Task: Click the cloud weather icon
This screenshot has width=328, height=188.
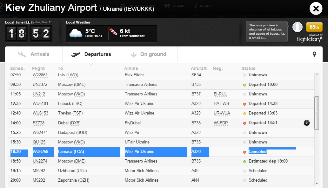Action: click(76, 33)
